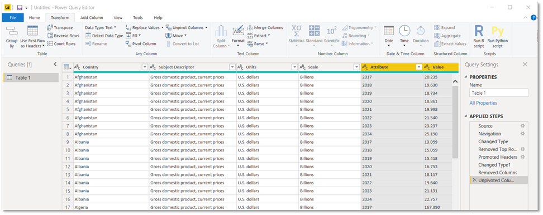Click the query Name input field
The height and width of the screenshot is (215, 543).
(x=499, y=93)
